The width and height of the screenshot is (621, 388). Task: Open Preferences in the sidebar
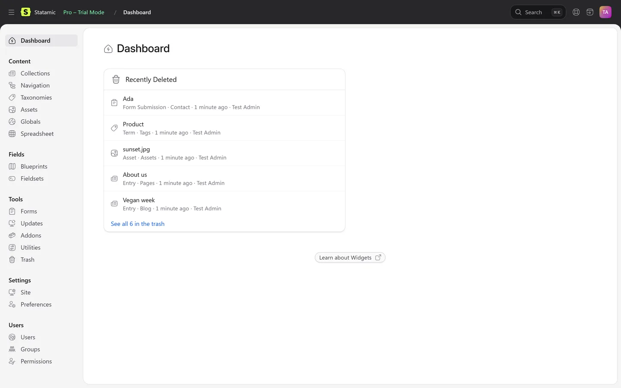click(x=41, y=304)
